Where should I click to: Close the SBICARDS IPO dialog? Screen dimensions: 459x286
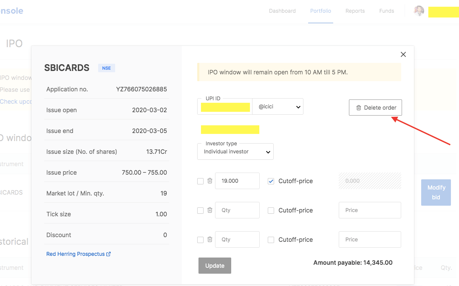403,54
